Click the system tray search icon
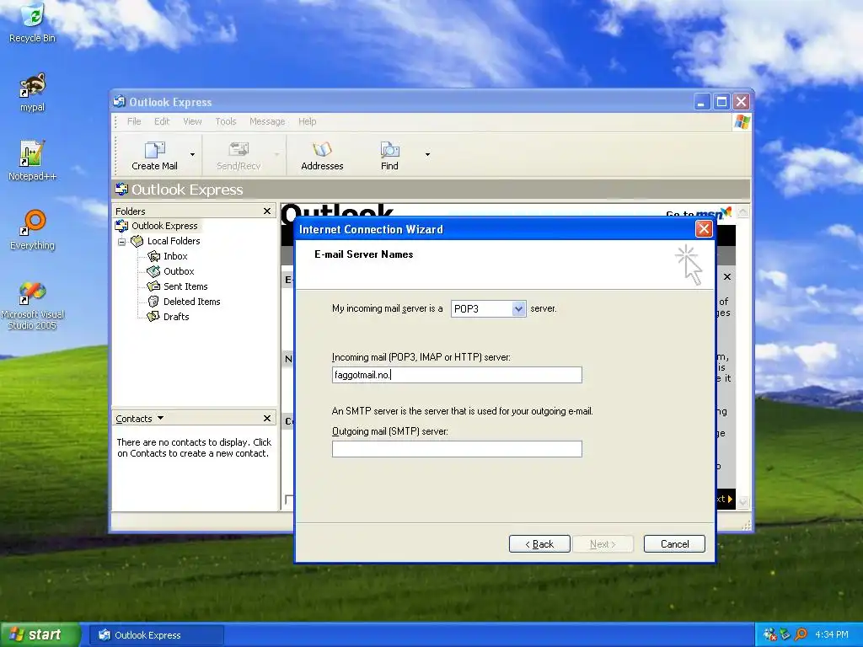Image resolution: width=863 pixels, height=647 pixels. [x=801, y=635]
